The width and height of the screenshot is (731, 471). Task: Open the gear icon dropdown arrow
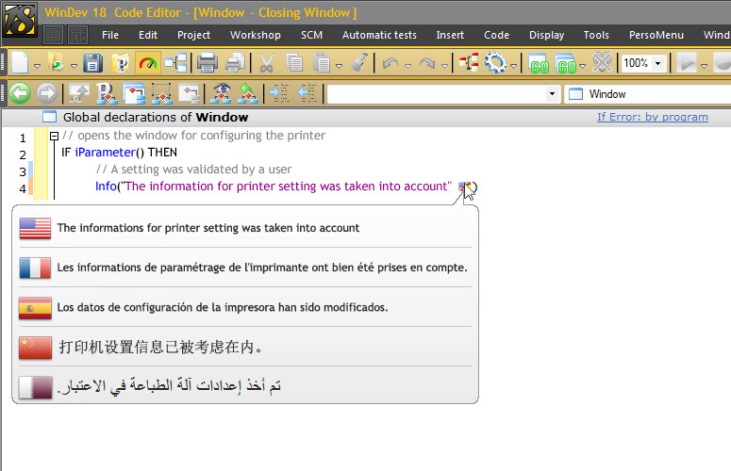point(513,66)
